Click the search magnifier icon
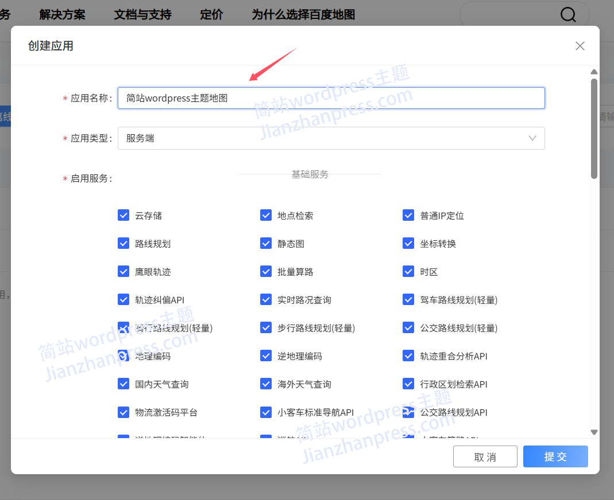This screenshot has height=500, width=614. coord(567,15)
